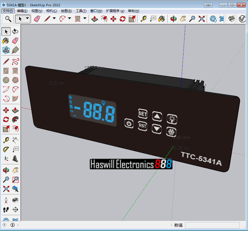Activate the Walk footprints tool
The width and height of the screenshot is (248, 231).
[6, 210]
